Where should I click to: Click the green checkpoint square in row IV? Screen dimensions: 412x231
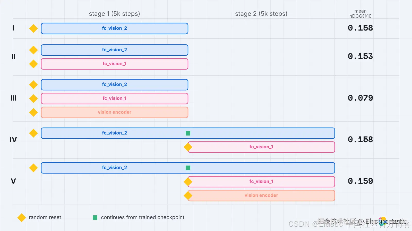coord(188,133)
